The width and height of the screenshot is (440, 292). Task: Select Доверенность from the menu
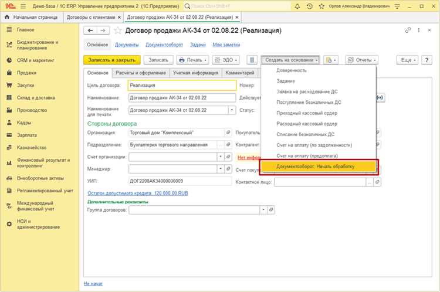(319, 70)
